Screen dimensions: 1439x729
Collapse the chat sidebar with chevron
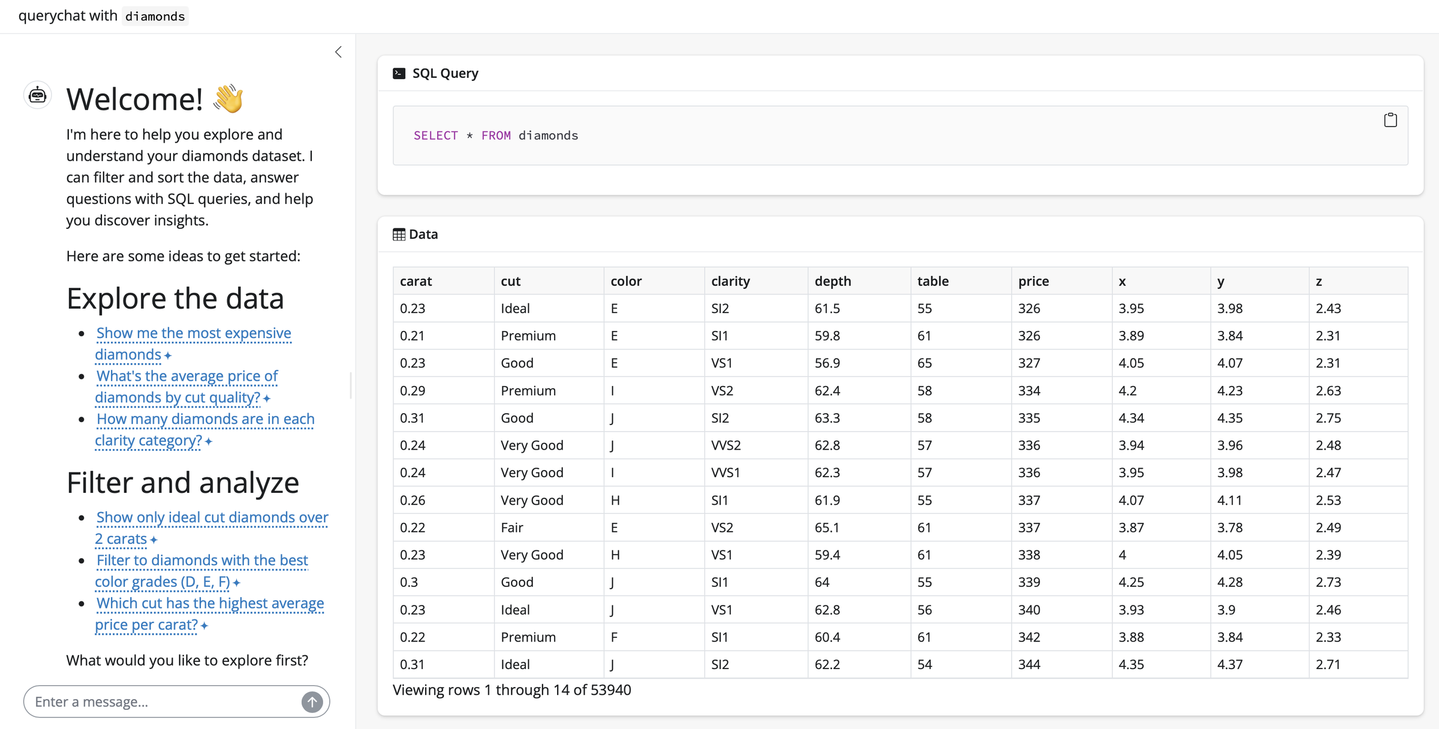pos(338,52)
